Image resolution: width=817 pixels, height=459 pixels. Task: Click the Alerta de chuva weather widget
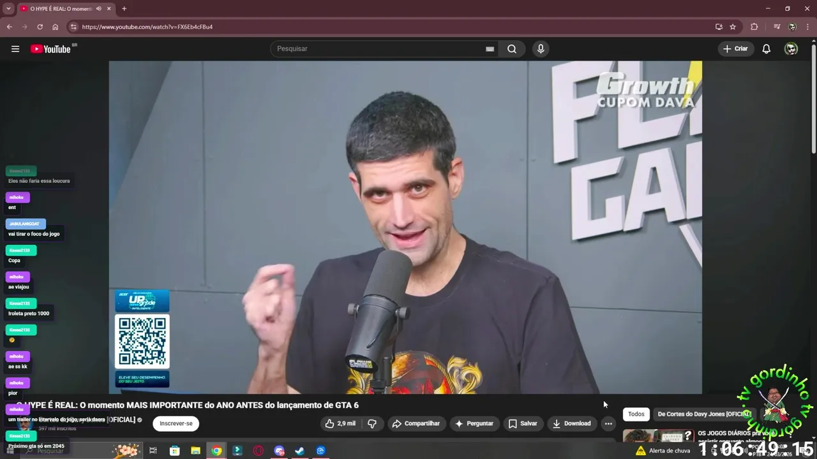coord(663,451)
